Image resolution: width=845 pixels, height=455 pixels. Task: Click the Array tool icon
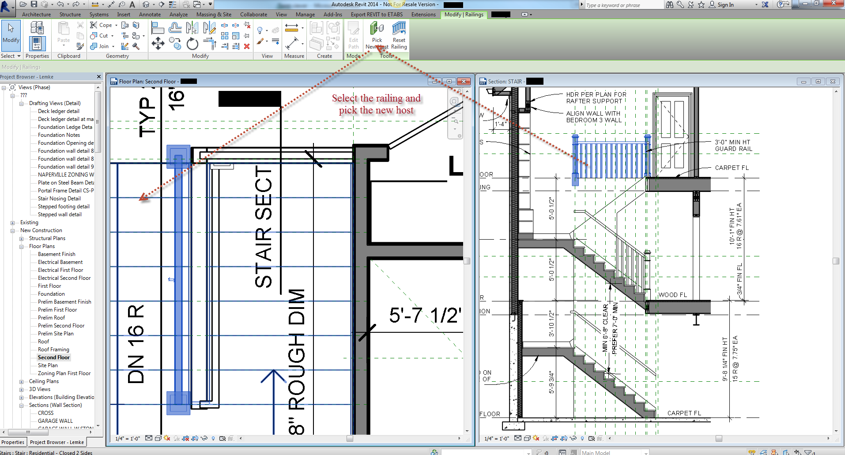[225, 36]
